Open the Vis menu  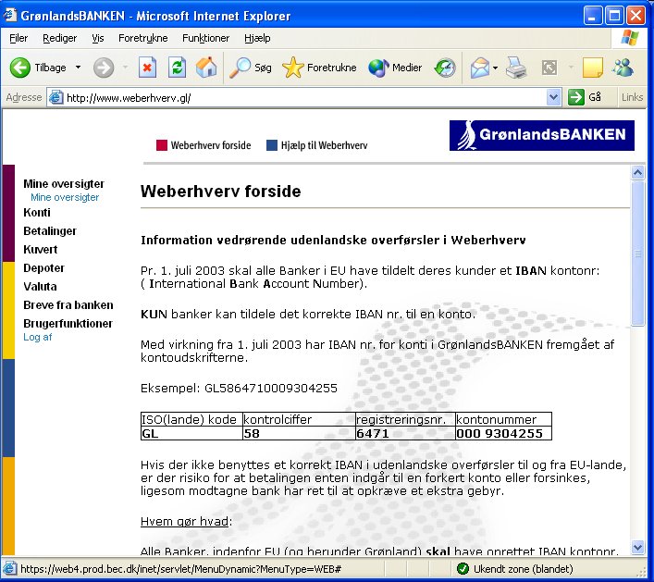pyautogui.click(x=98, y=38)
